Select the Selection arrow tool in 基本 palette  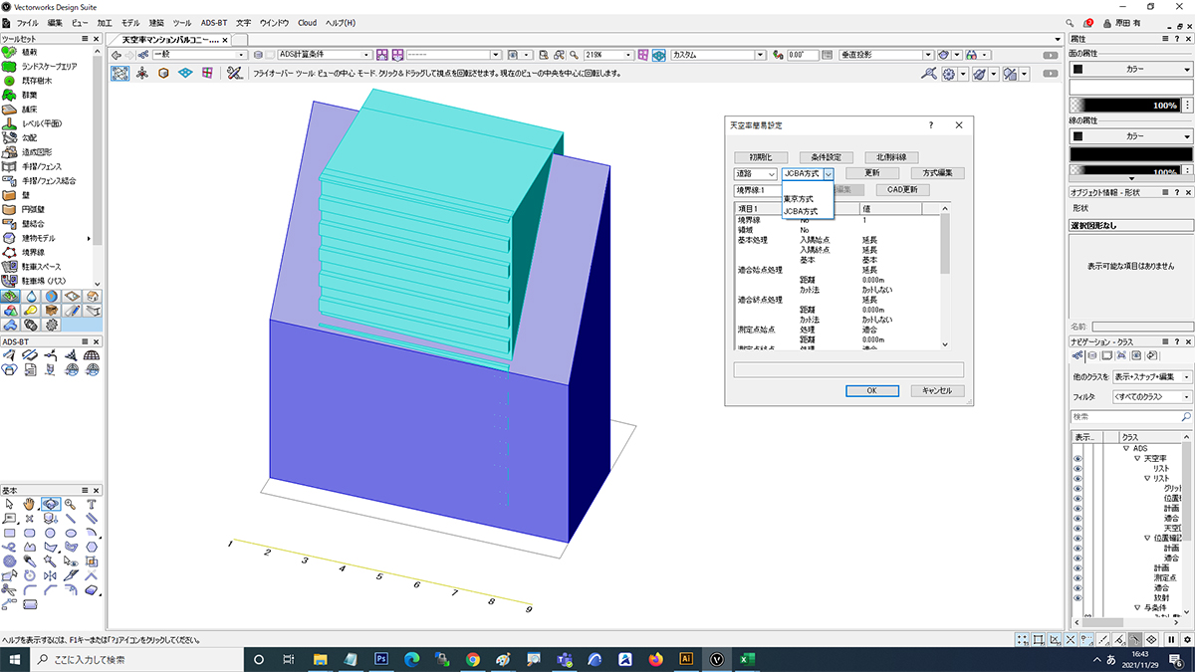pos(10,504)
